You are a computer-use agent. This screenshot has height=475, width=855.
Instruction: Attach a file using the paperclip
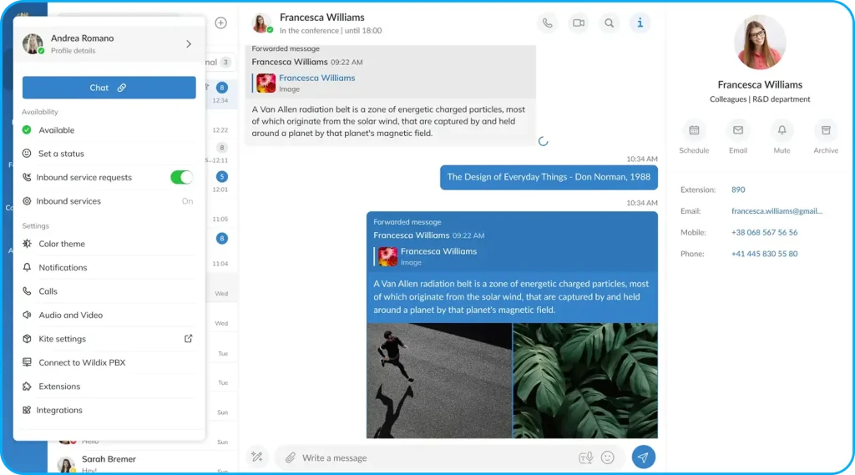point(291,457)
